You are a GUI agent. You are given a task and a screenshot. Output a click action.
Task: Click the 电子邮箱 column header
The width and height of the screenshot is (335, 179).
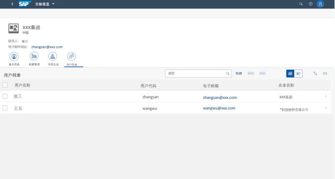click(x=211, y=86)
